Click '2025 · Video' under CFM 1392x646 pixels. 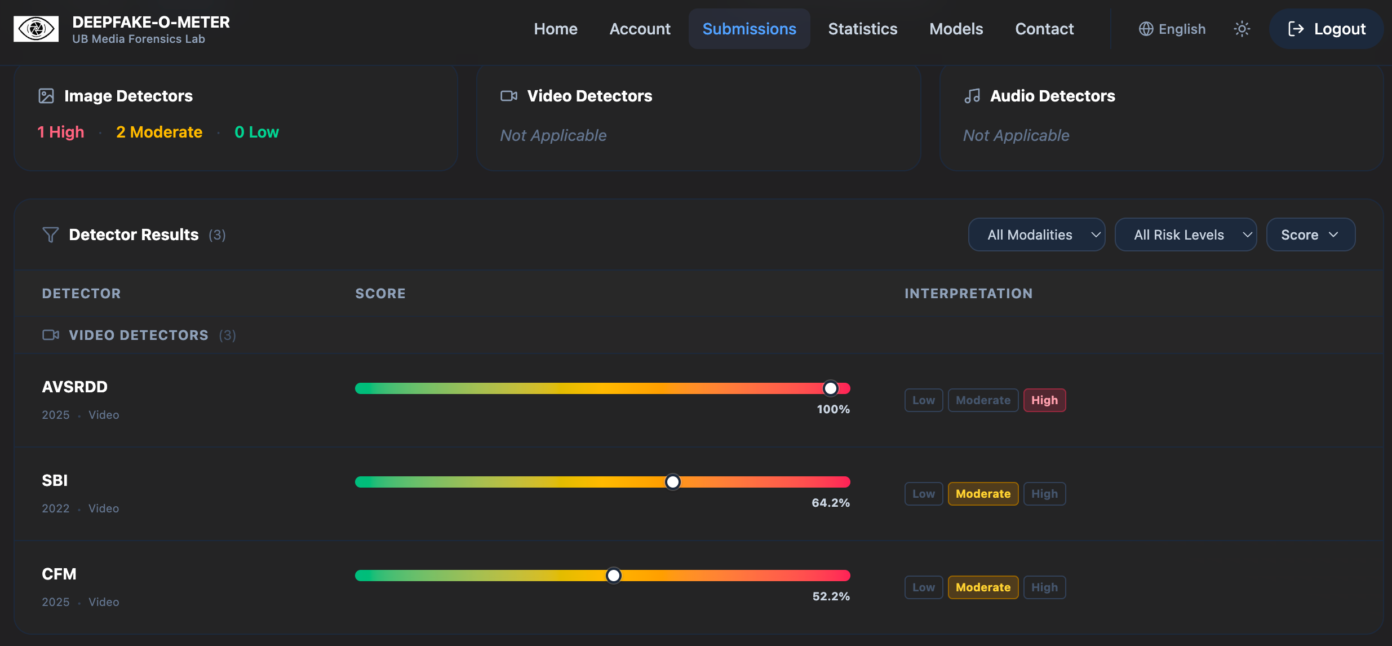81,602
